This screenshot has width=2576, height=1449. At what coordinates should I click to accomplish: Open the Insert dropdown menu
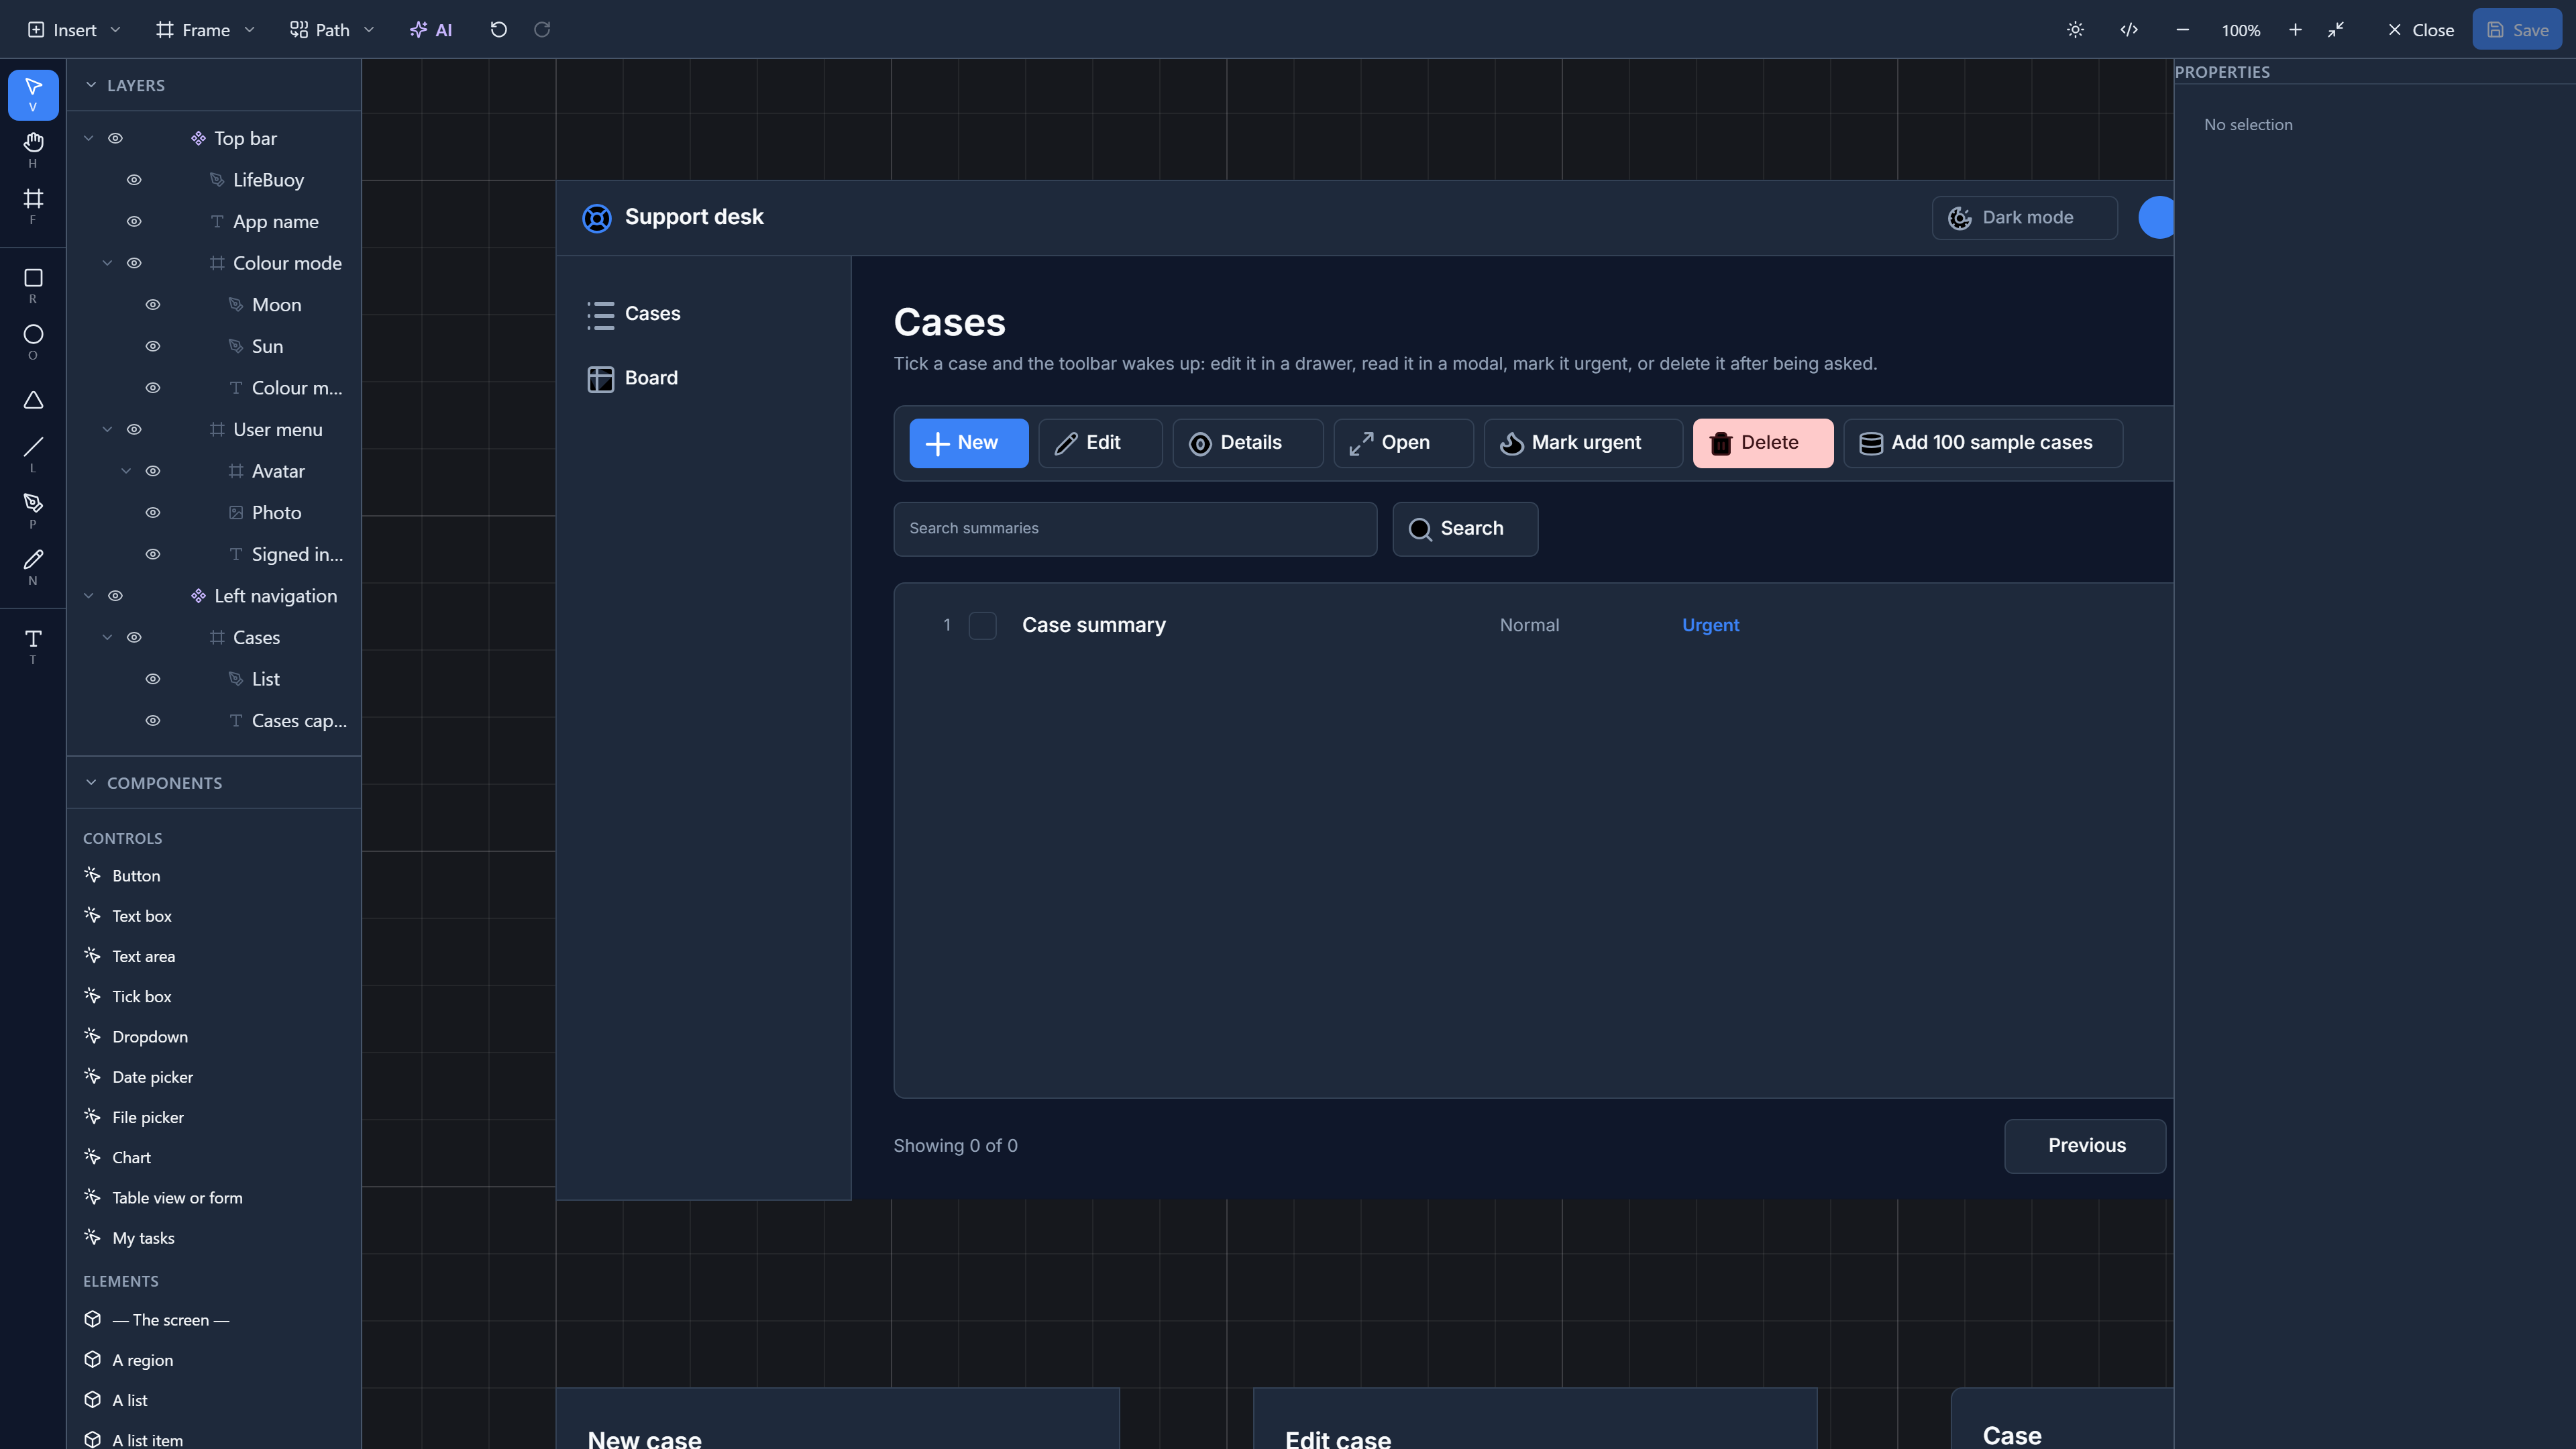74,30
